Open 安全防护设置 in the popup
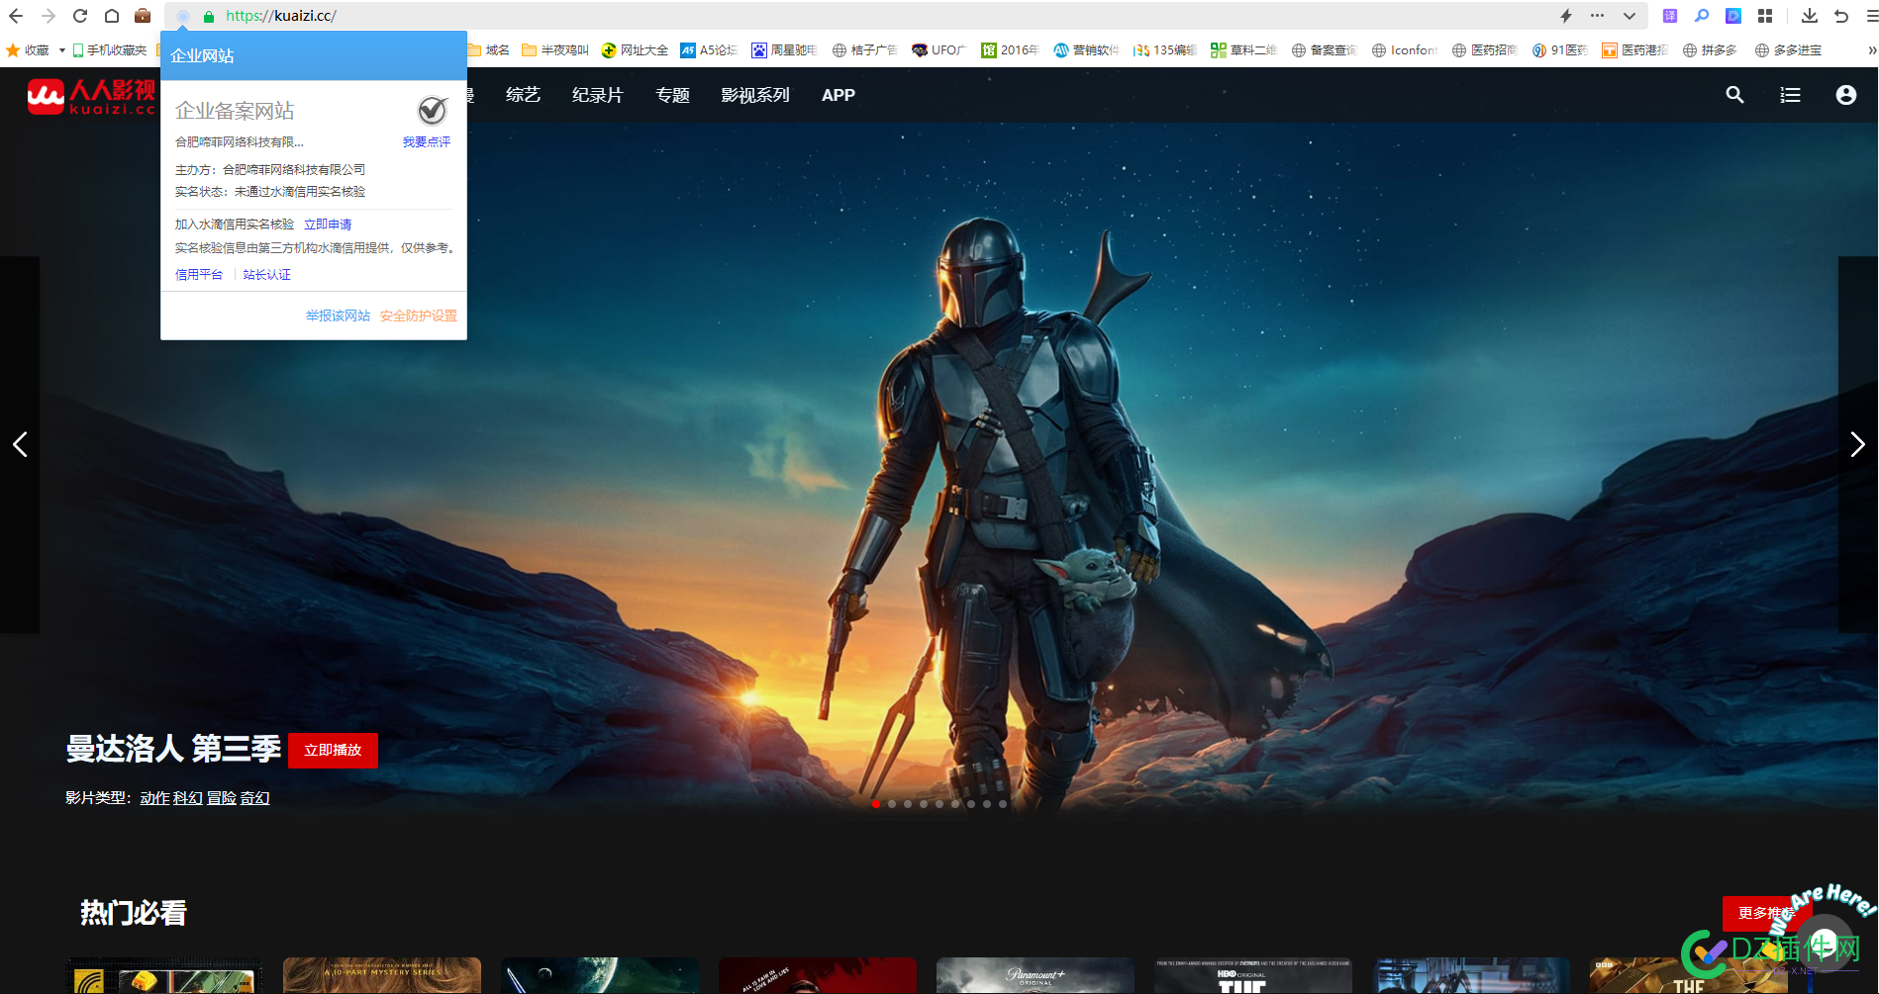The width and height of the screenshot is (1879, 994). click(x=419, y=316)
